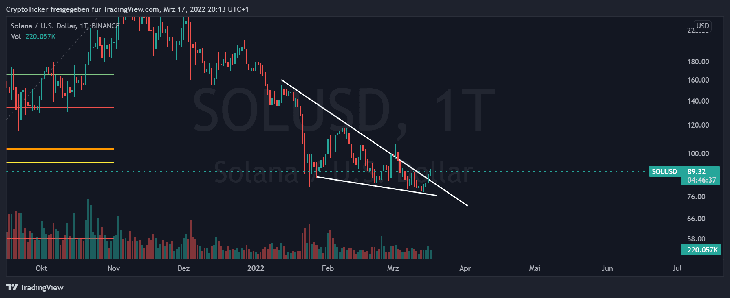The width and height of the screenshot is (730, 298).
Task: Select the yellow horizontal level line
Action: click(x=60, y=163)
